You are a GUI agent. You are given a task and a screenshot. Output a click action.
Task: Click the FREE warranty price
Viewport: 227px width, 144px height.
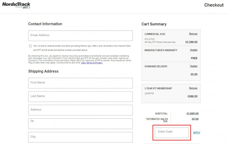click(194, 58)
